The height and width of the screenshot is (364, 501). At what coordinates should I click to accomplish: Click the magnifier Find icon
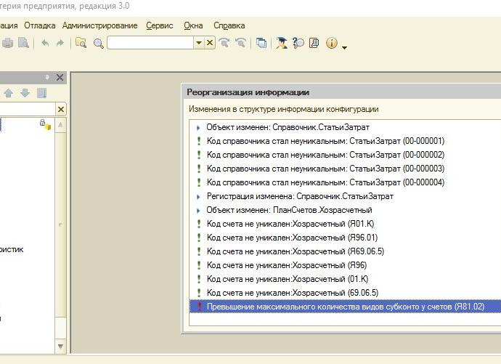tap(99, 43)
